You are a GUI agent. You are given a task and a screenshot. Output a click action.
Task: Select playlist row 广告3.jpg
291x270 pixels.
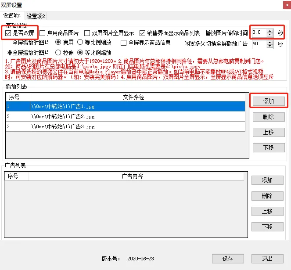click(126, 126)
